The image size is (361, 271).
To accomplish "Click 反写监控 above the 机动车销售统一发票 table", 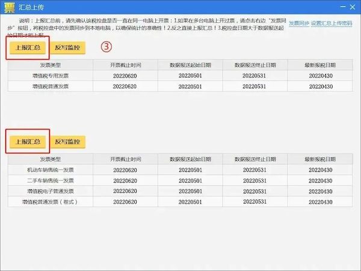I will 67,142.
